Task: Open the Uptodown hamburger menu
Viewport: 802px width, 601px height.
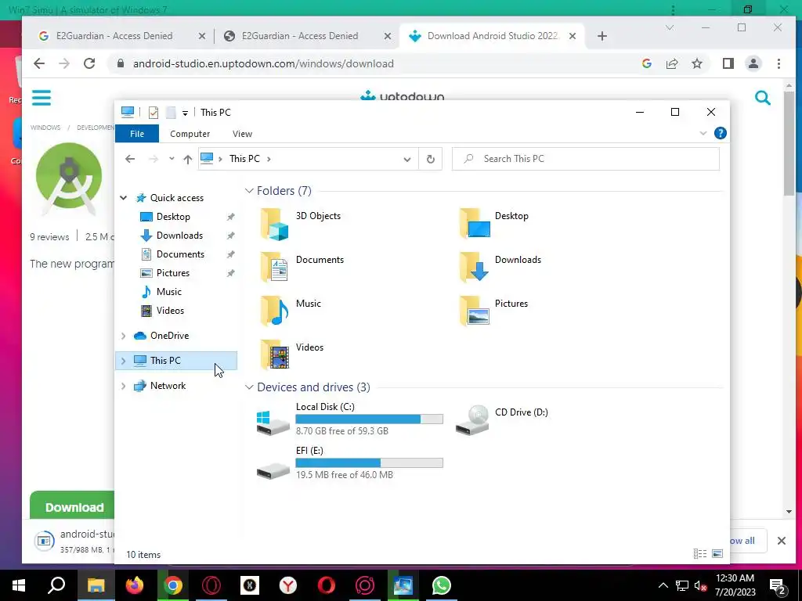Action: 42,98
